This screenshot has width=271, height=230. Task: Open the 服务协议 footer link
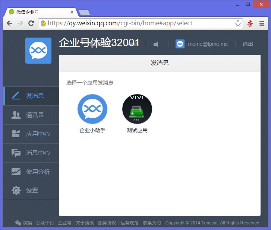107,223
